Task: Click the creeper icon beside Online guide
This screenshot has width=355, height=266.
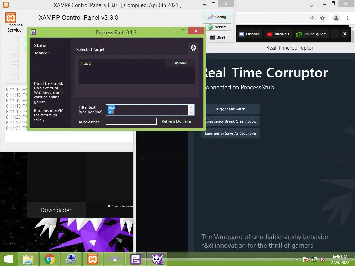Action: click(299, 34)
